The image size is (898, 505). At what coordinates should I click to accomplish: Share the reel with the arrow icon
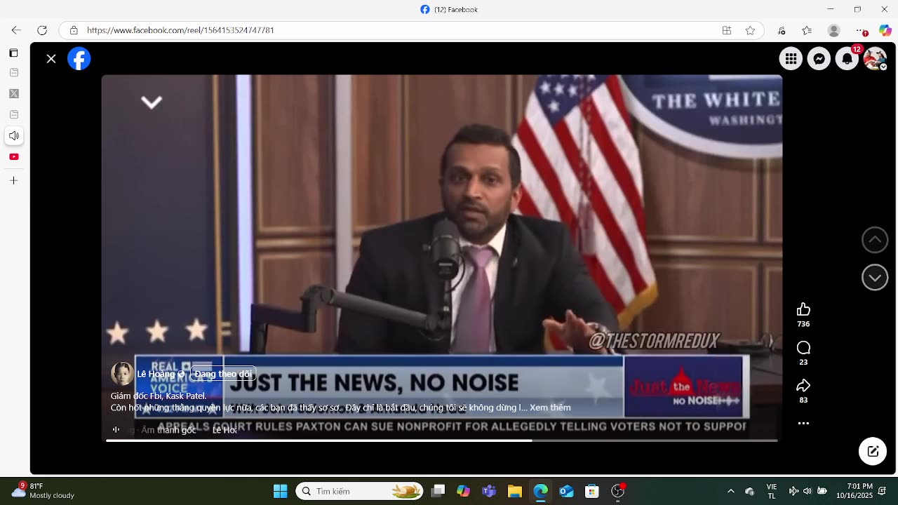click(803, 386)
